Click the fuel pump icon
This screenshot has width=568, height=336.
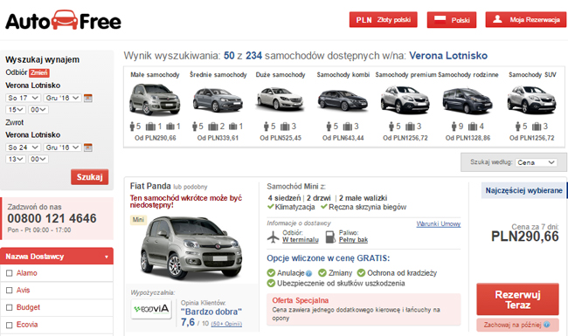click(330, 237)
